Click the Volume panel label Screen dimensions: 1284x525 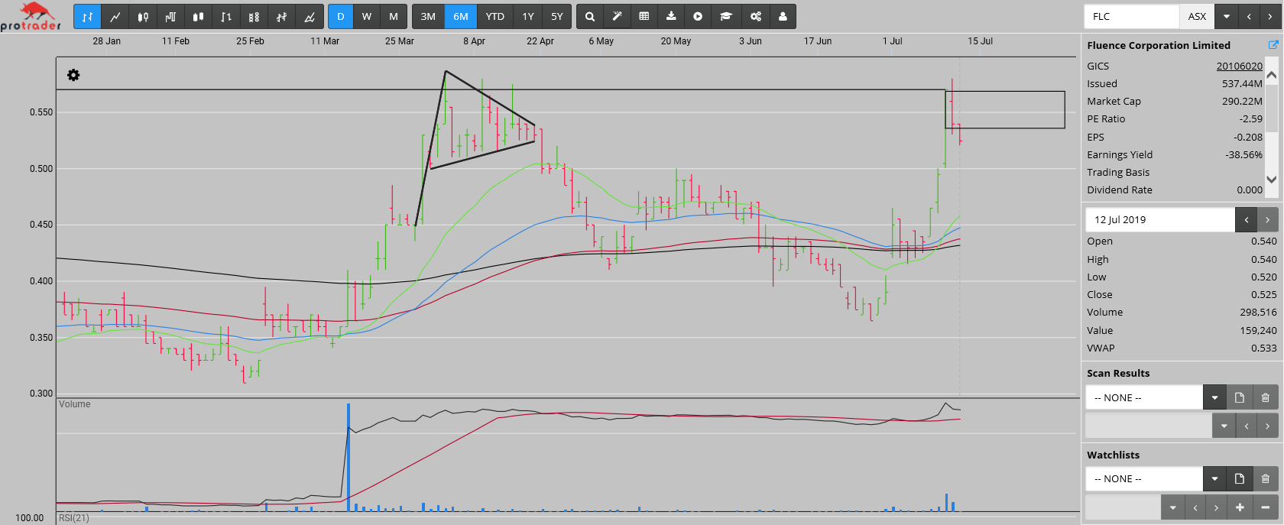tap(74, 404)
